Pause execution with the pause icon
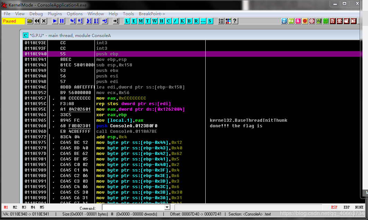The height and width of the screenshot is (220, 368). click(62, 21)
